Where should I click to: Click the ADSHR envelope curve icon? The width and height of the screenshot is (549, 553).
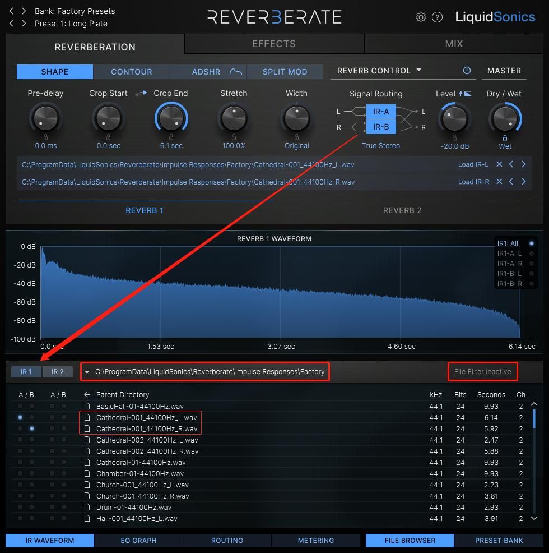click(236, 72)
